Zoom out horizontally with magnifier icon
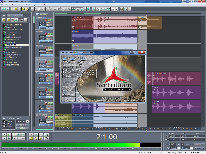The width and height of the screenshot is (206, 154). pyautogui.click(x=36, y=134)
